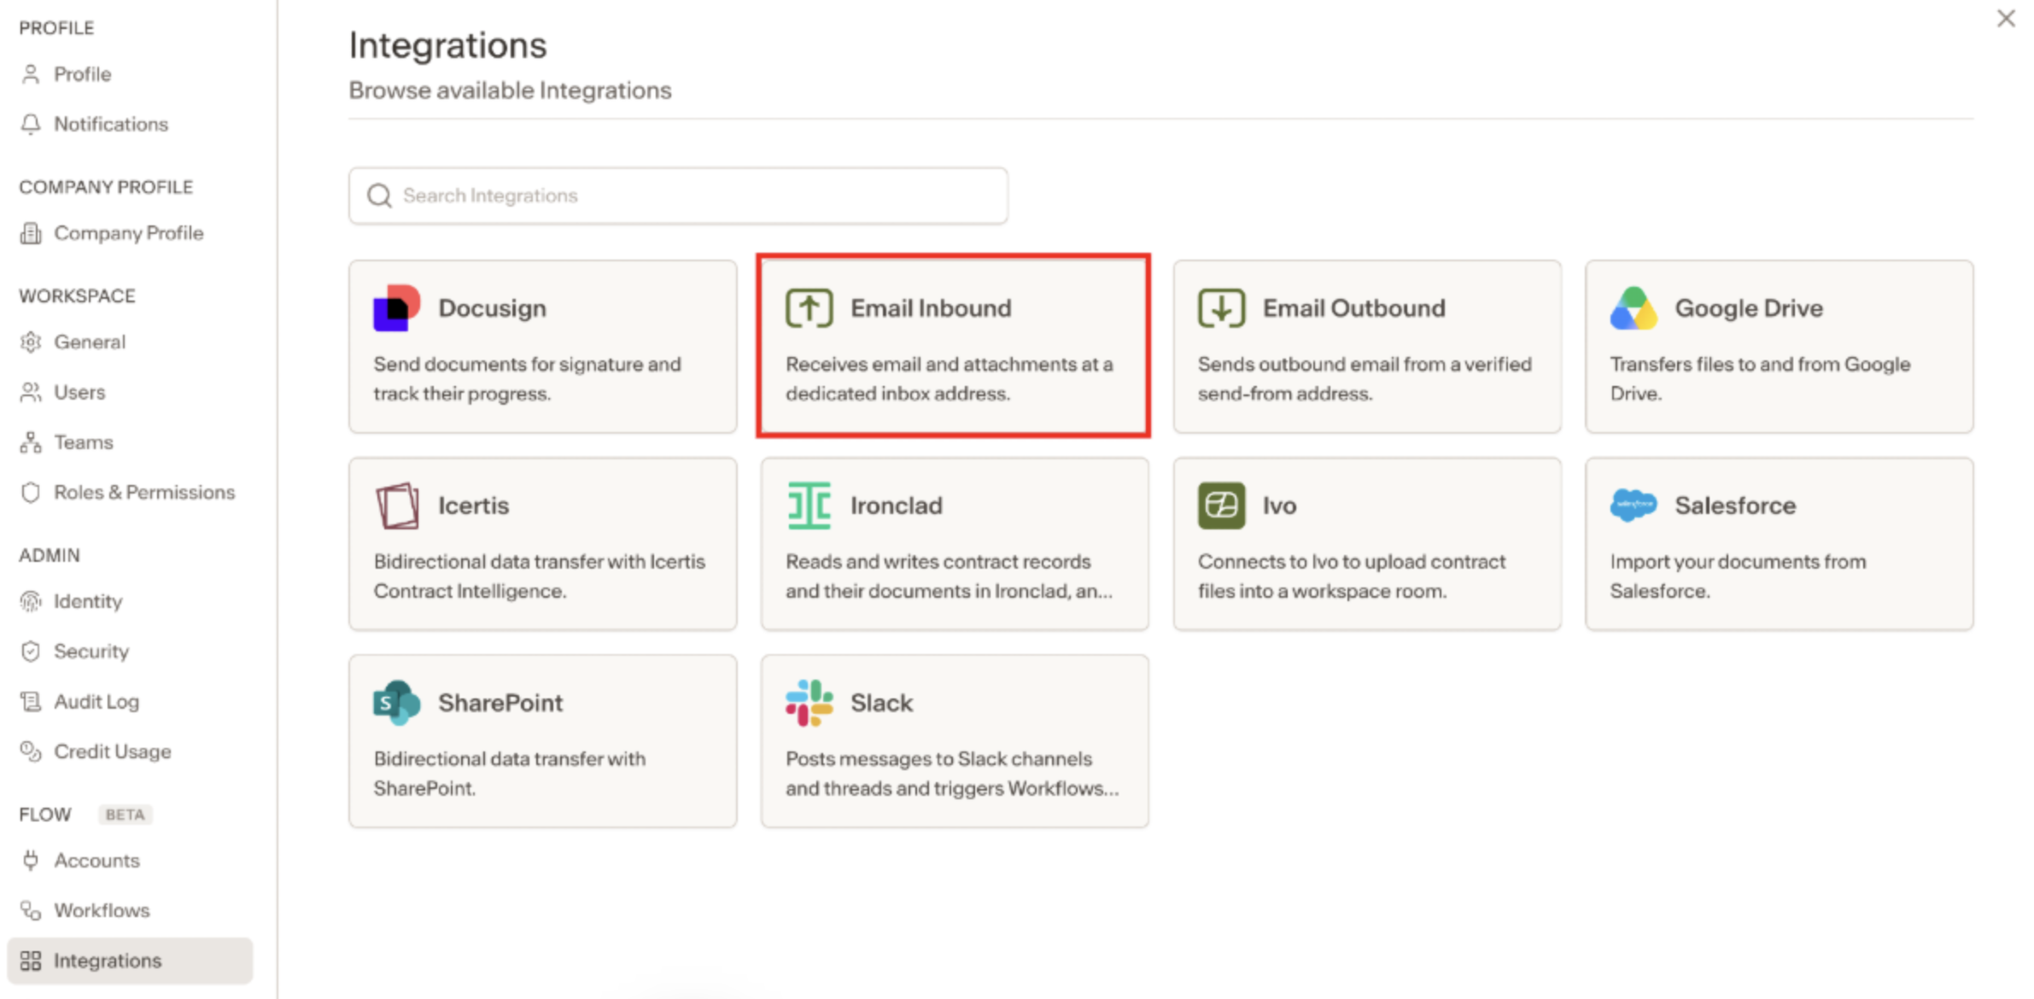Click the Email Inbound arrow icon
This screenshot has width=2034, height=999.
click(x=809, y=308)
